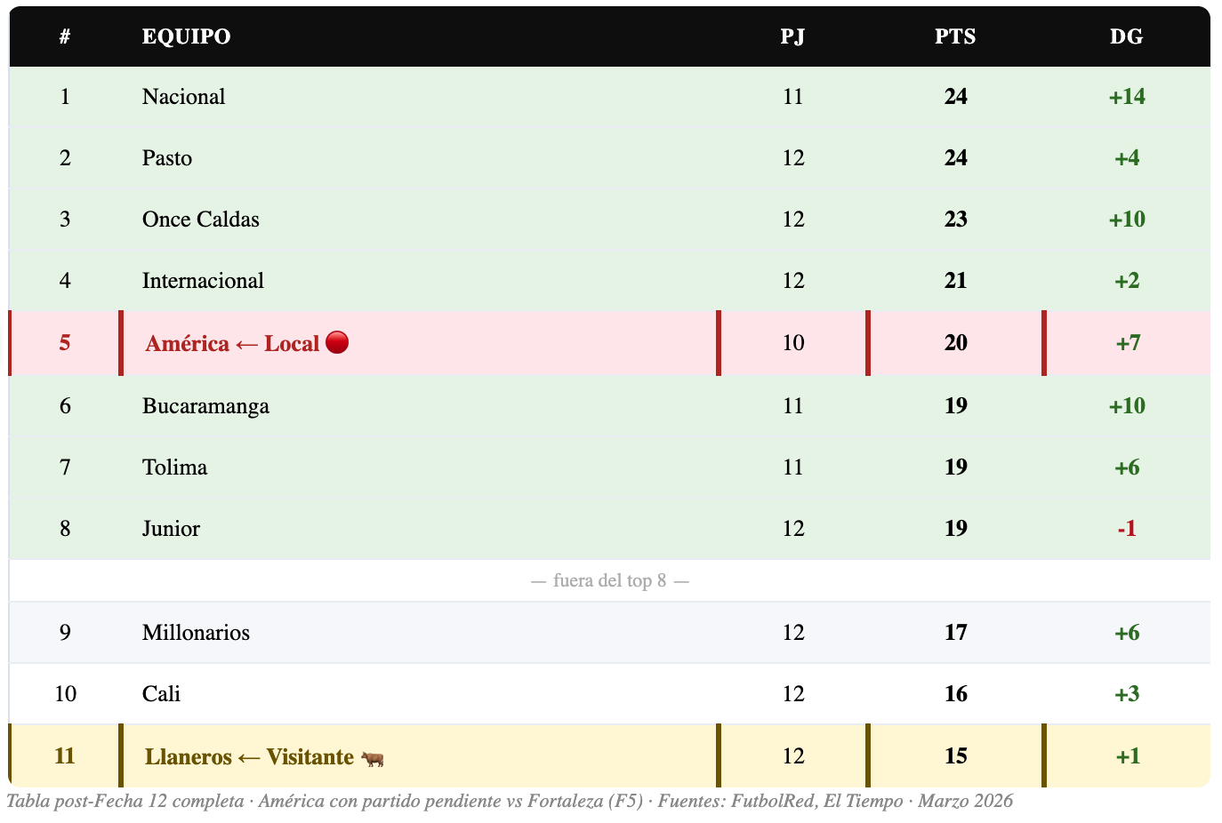Screen dimensions: 1222x823
Task: Select América ← Local highlighted row
Action: 232,344
